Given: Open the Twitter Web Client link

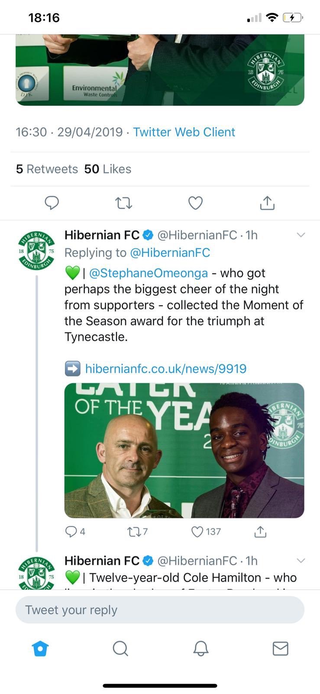Looking at the screenshot, I should click(184, 132).
